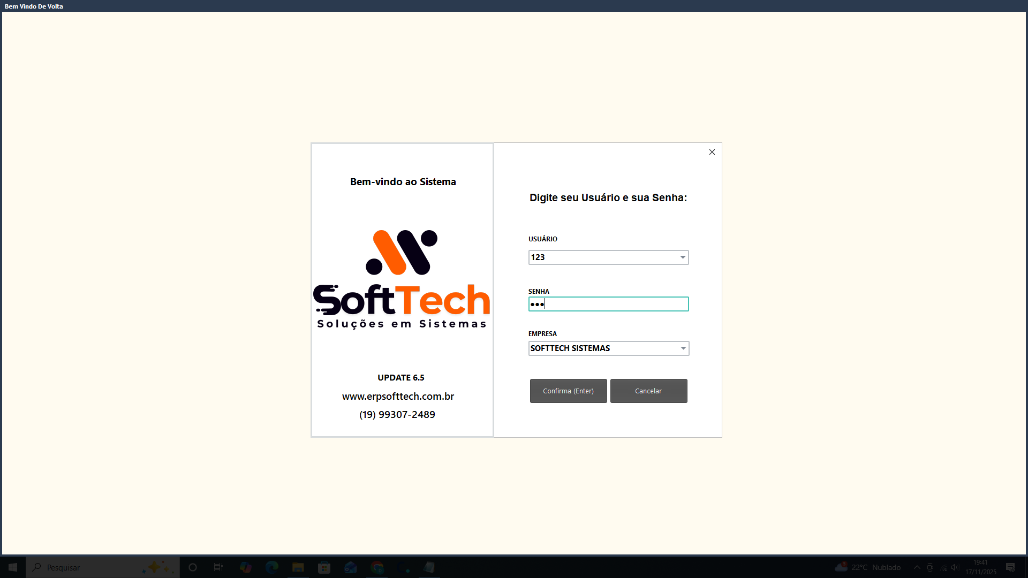Click the network icon in the system tray
Viewport: 1028px width, 578px height.
coord(943,568)
